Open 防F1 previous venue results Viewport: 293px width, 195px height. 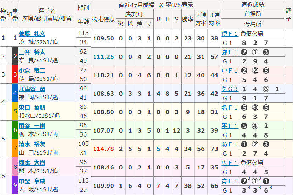tap(230, 144)
